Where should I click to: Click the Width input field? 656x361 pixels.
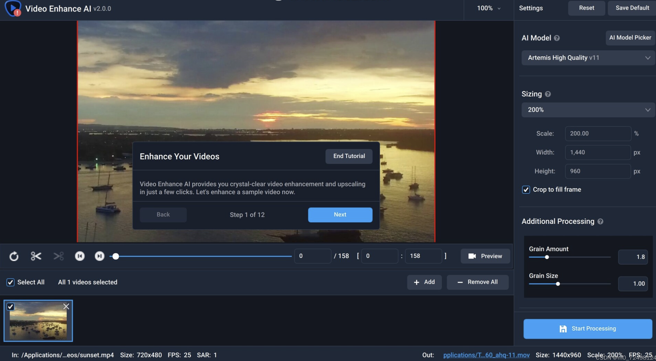point(598,152)
